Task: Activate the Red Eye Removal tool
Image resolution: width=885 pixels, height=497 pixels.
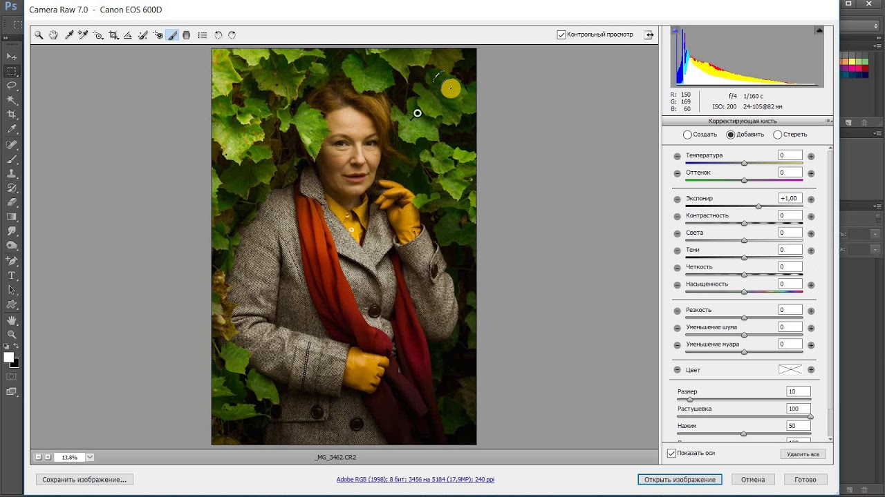Action: tap(158, 35)
